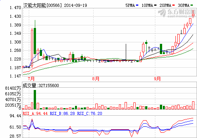Click the RSI_C:76.20 indicator label

pyautogui.click(x=90, y=113)
